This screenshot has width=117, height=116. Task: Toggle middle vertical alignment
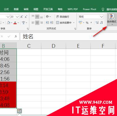(37, 17)
